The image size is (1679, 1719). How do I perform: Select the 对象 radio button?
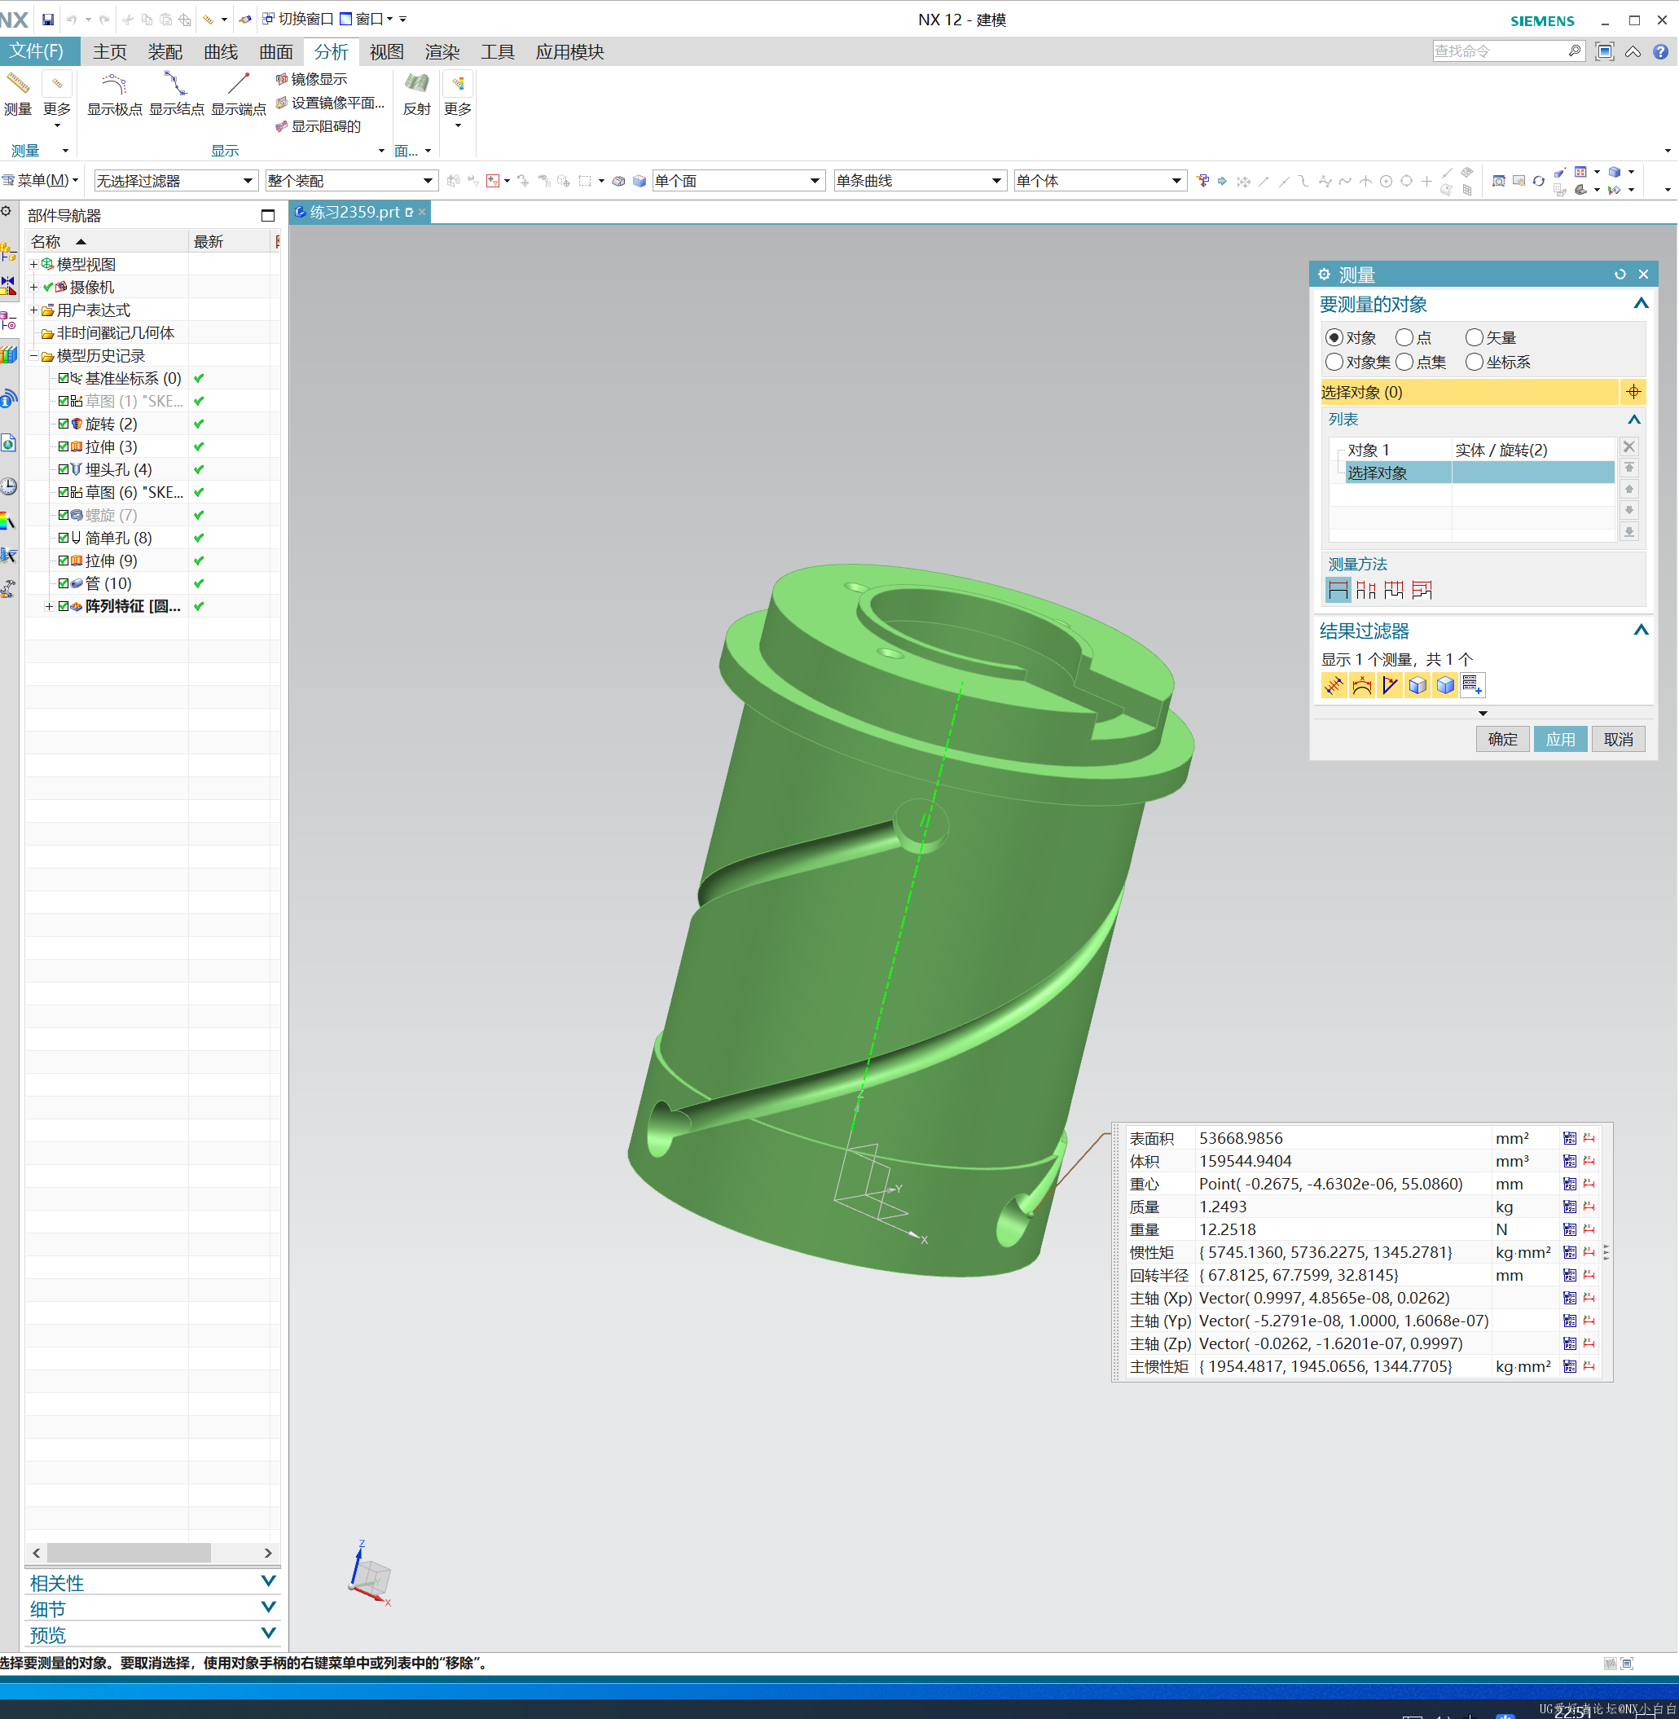1334,338
